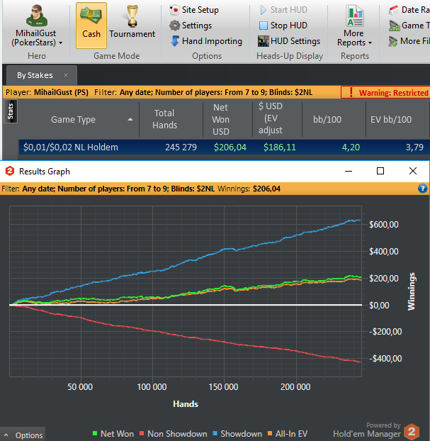Click Stop HUD
430x441 pixels.
coord(283,26)
